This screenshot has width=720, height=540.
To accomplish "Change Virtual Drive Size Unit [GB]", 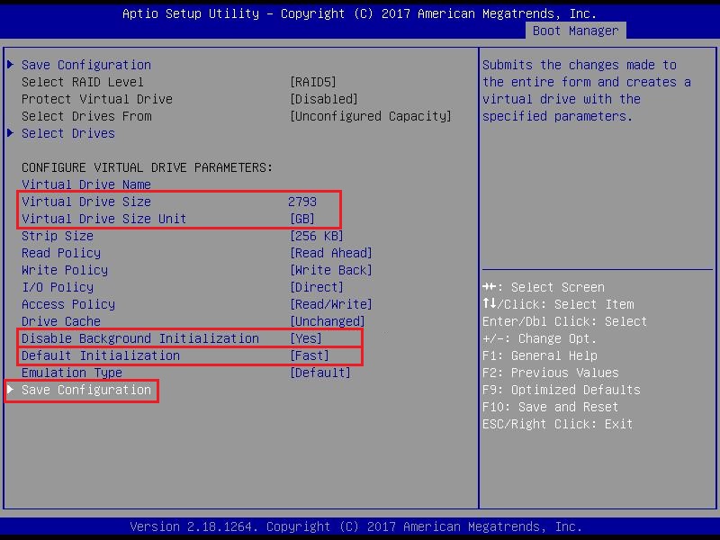I will point(301,219).
